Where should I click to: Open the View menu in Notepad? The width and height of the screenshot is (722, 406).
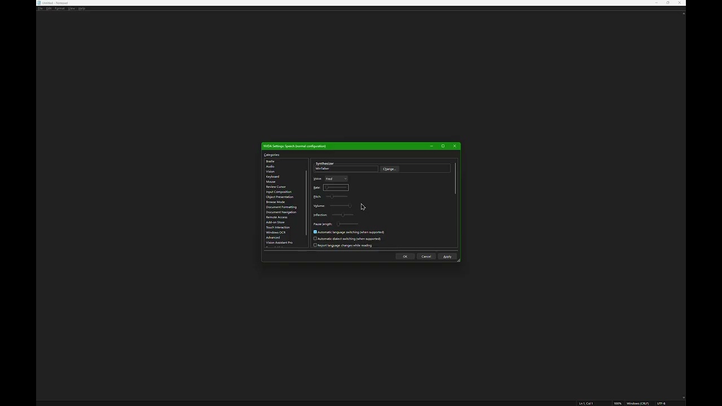tap(72, 8)
